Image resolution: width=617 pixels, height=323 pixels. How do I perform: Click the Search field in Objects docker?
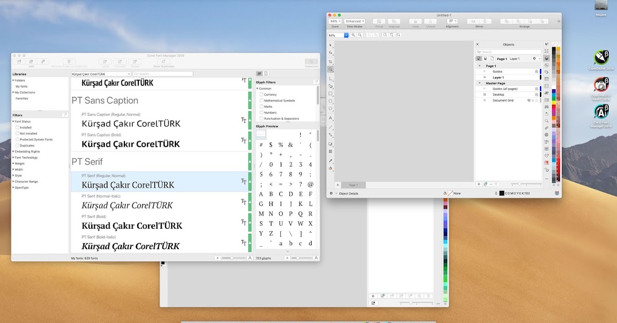(509, 52)
